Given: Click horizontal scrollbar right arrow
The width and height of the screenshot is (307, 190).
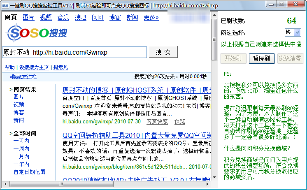Looking at the screenshot, I should pos(207,184).
